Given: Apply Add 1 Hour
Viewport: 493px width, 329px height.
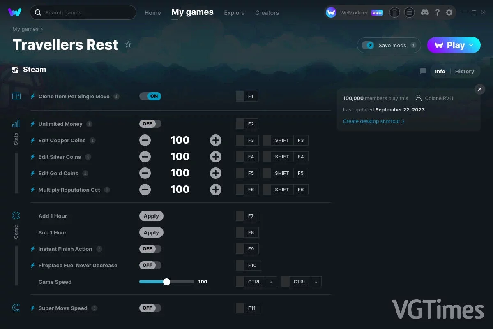Looking at the screenshot, I should pyautogui.click(x=151, y=216).
